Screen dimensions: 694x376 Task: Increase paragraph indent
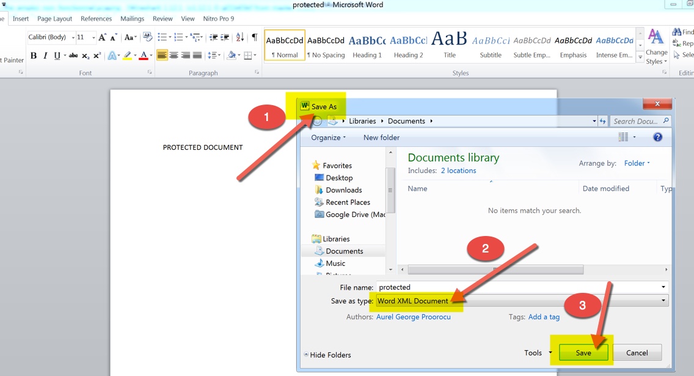pos(225,37)
